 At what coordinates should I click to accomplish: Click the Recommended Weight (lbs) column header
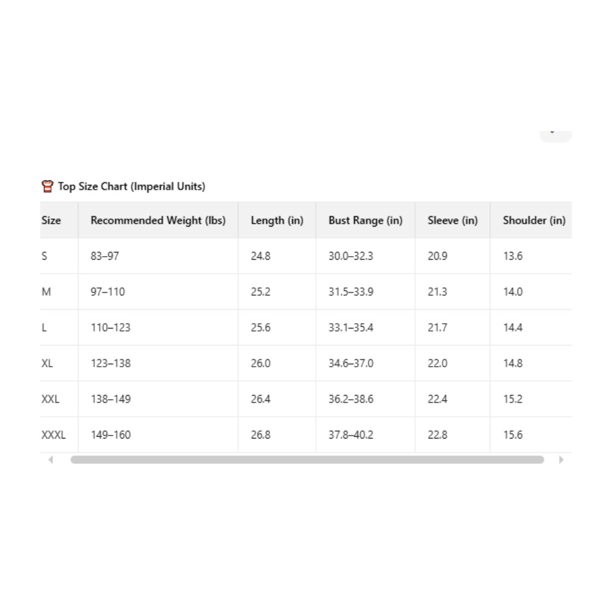[158, 220]
